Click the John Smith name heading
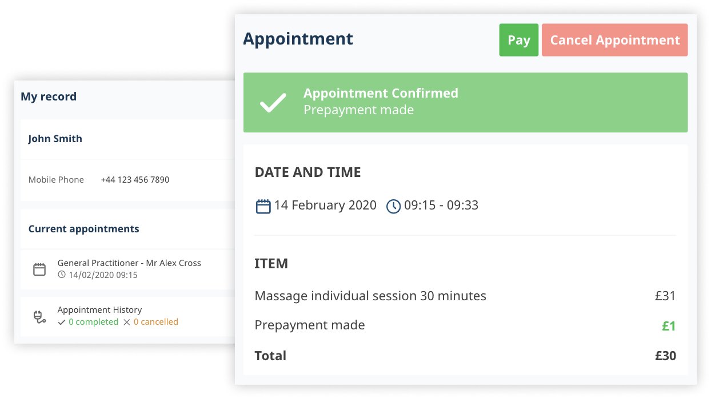Screen dimensions: 711x399 pyautogui.click(x=55, y=139)
